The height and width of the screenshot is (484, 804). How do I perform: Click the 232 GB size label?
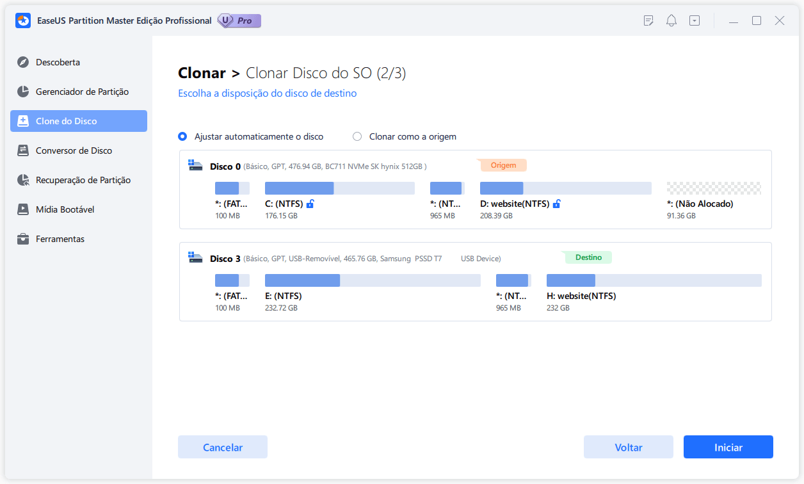tap(558, 308)
